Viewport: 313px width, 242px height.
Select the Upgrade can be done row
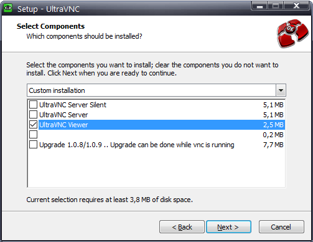pyautogui.click(x=156, y=145)
